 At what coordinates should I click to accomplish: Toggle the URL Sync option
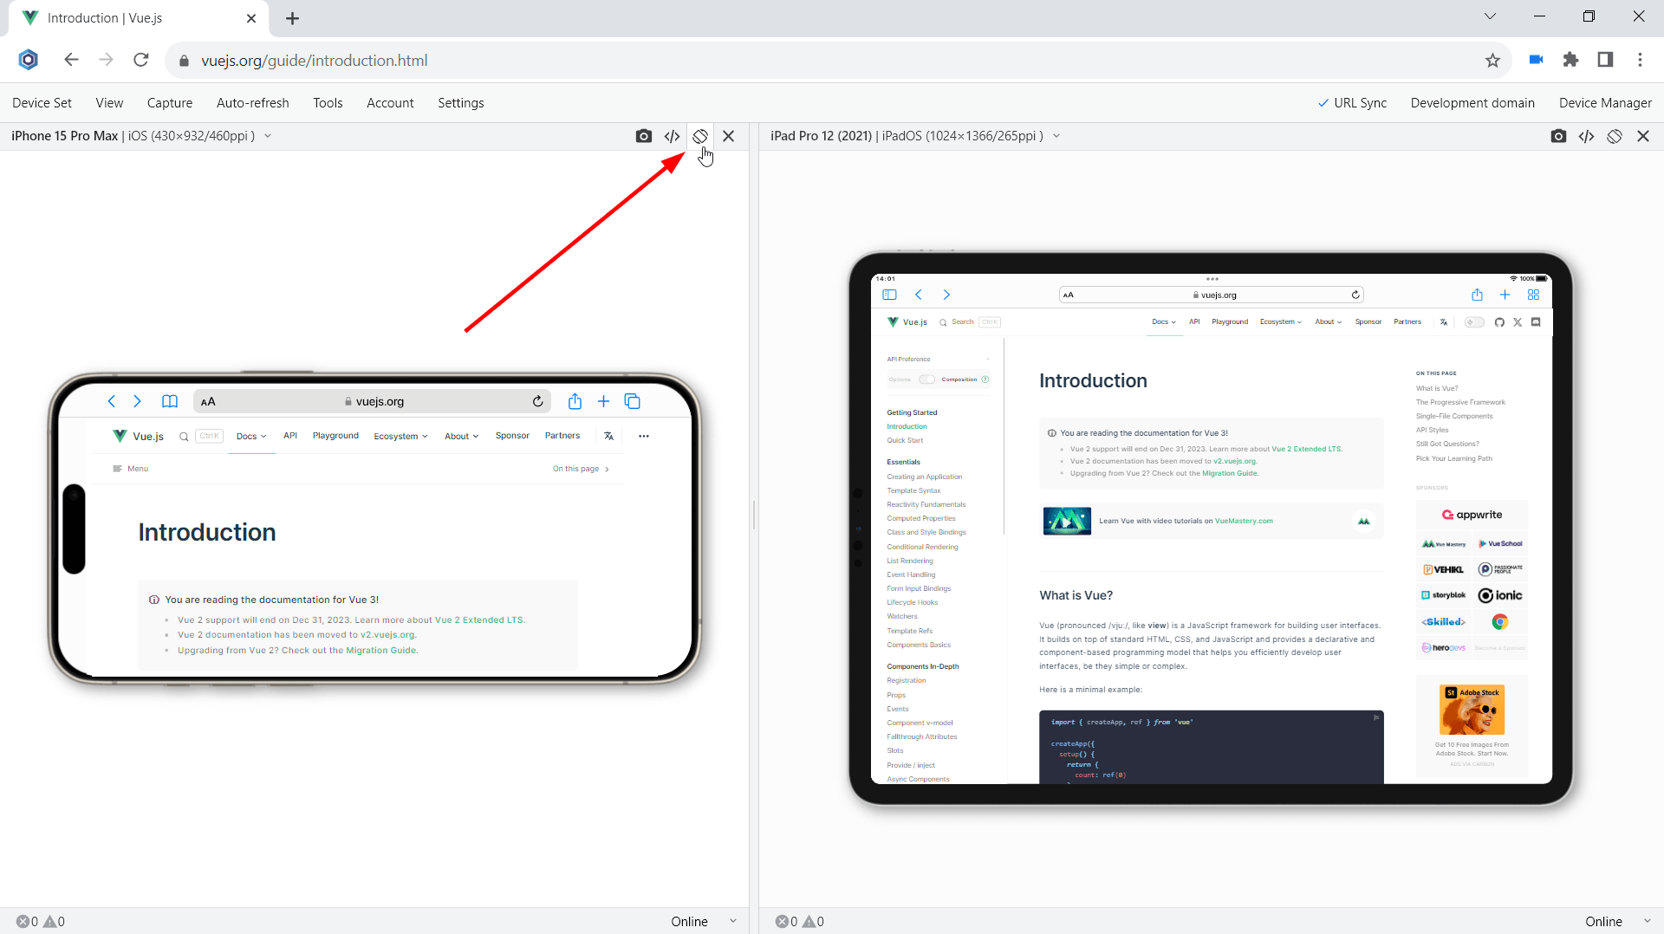coord(1352,102)
